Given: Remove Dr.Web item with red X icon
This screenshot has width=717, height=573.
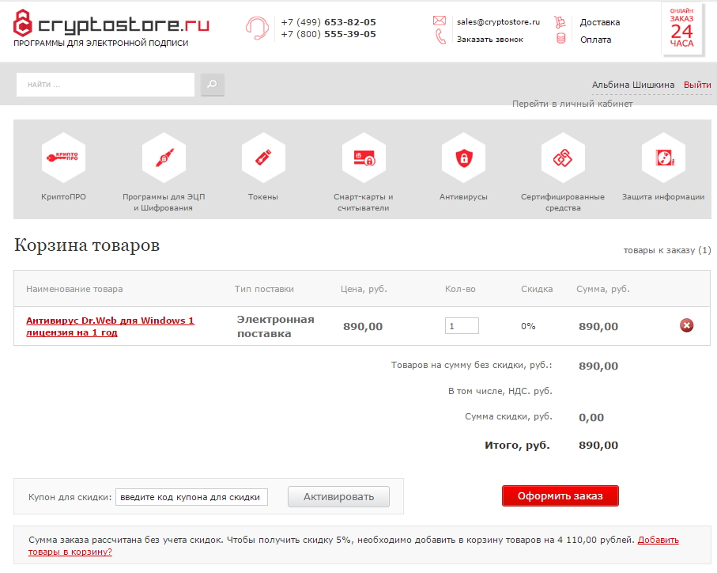Looking at the screenshot, I should click(686, 325).
